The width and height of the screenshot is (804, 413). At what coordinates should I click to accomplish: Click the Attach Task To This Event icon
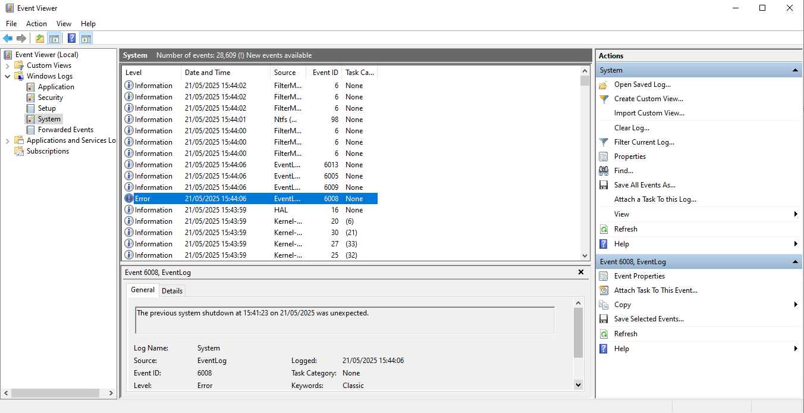tap(604, 290)
